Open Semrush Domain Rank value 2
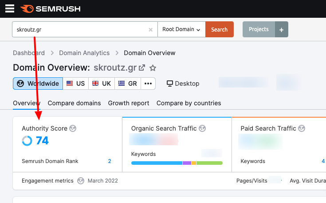Viewport: 326px width, 203px height. (110, 161)
